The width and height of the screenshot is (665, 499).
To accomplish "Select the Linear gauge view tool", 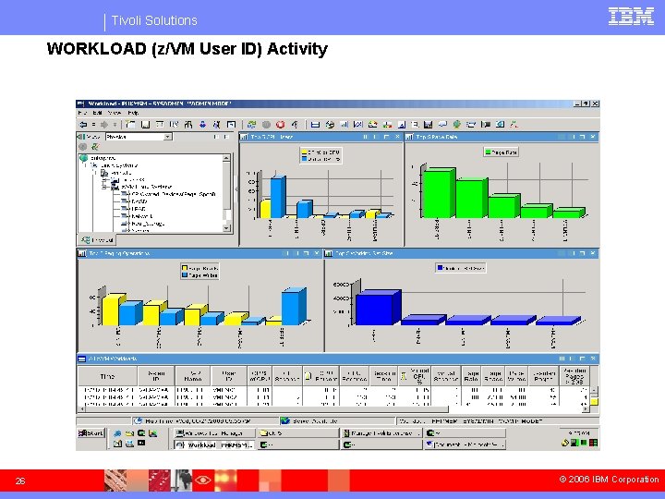I will pyautogui.click(x=387, y=125).
